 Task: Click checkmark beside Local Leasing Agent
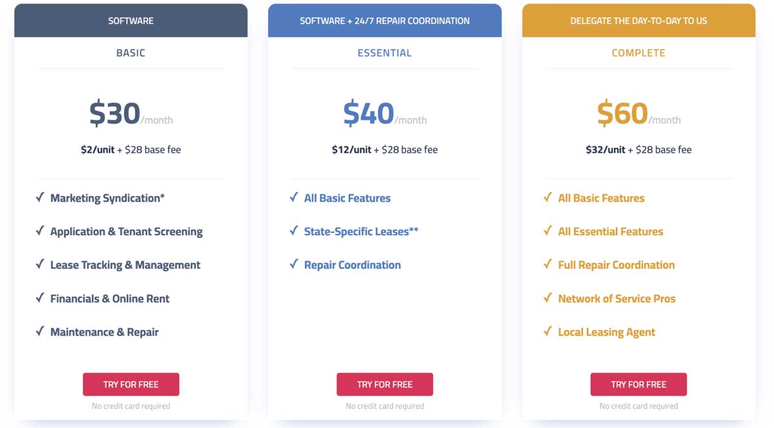(548, 331)
